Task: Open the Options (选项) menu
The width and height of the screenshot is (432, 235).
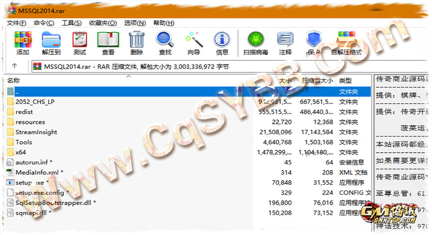Action: tap(135, 23)
